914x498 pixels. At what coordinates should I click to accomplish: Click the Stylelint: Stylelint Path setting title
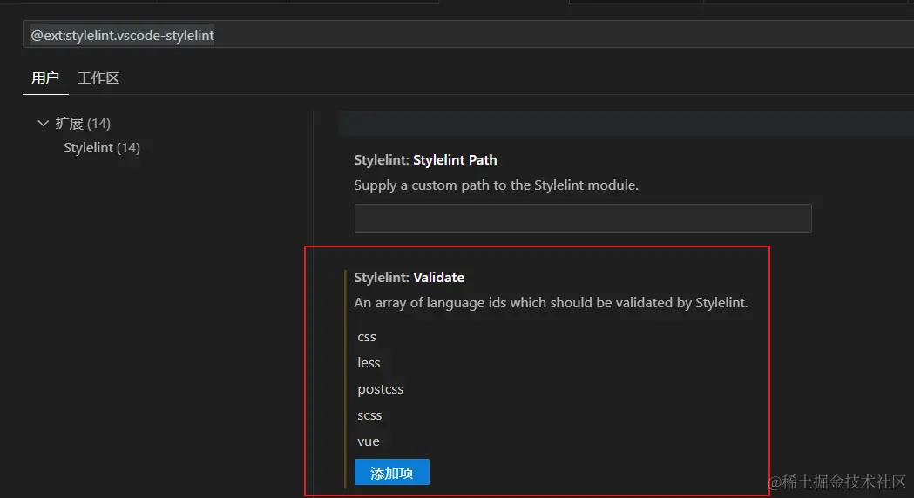click(425, 160)
